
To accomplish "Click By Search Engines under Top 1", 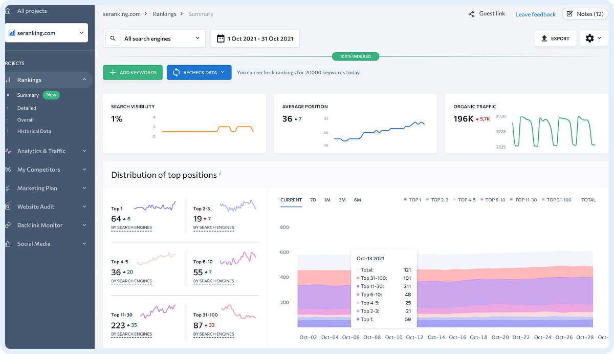I will coord(131,227).
